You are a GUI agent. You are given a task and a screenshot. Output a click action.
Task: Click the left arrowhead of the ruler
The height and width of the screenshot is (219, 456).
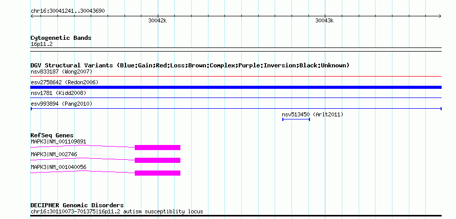[x=32, y=16]
